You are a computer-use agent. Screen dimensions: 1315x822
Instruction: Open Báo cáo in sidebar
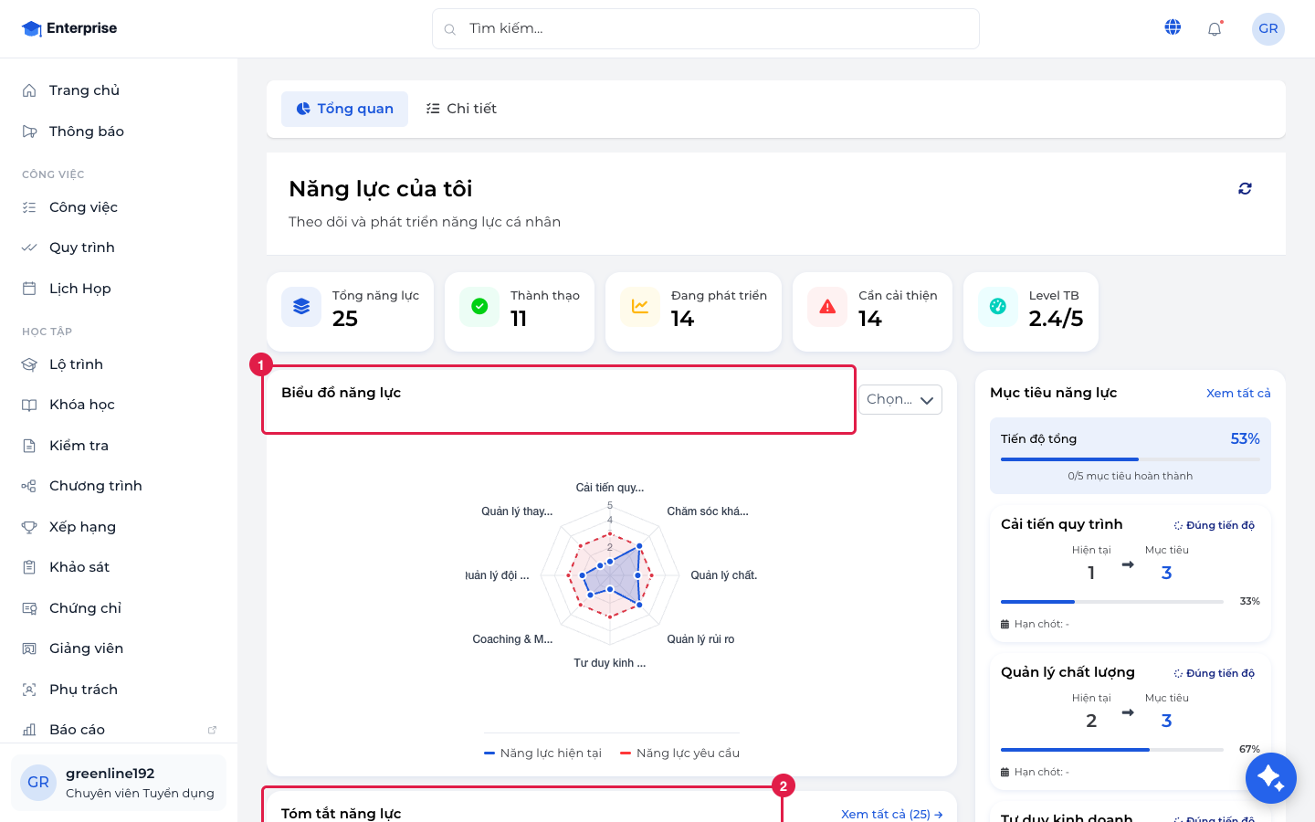(x=119, y=730)
